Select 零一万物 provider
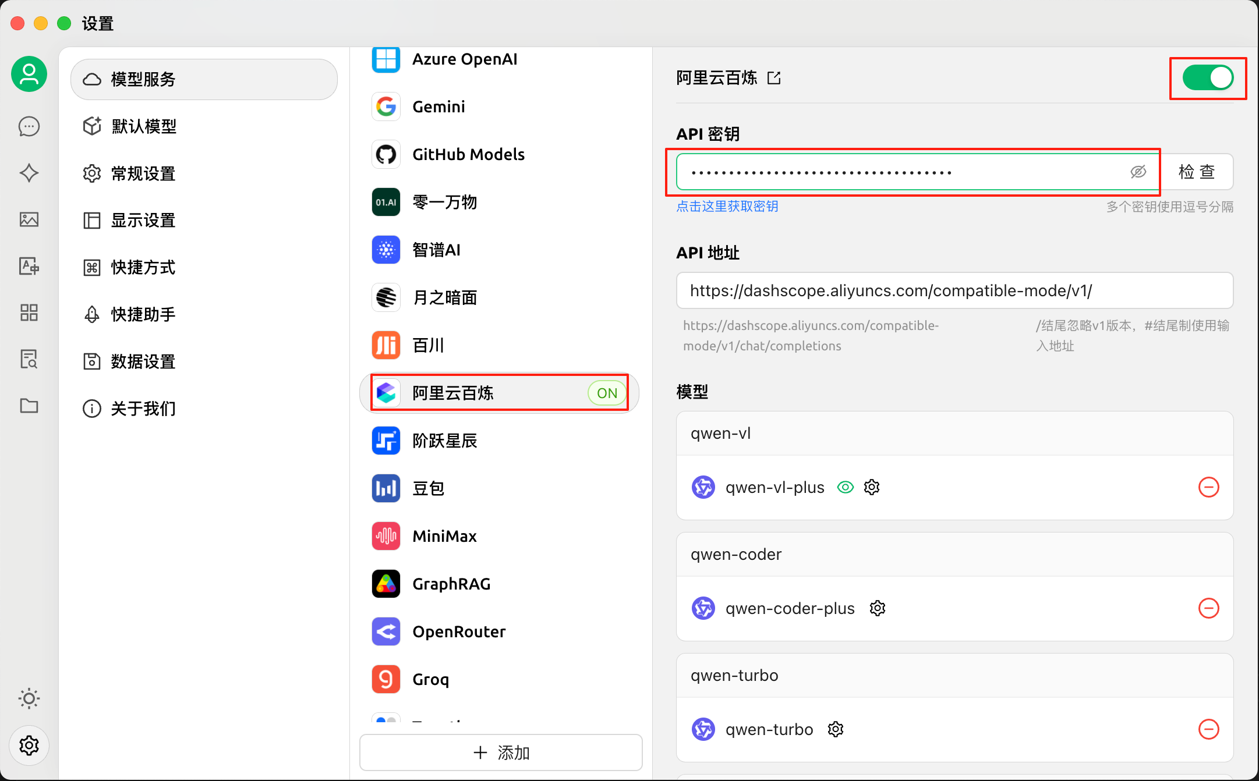Screen dimensions: 1259x781 (500, 202)
